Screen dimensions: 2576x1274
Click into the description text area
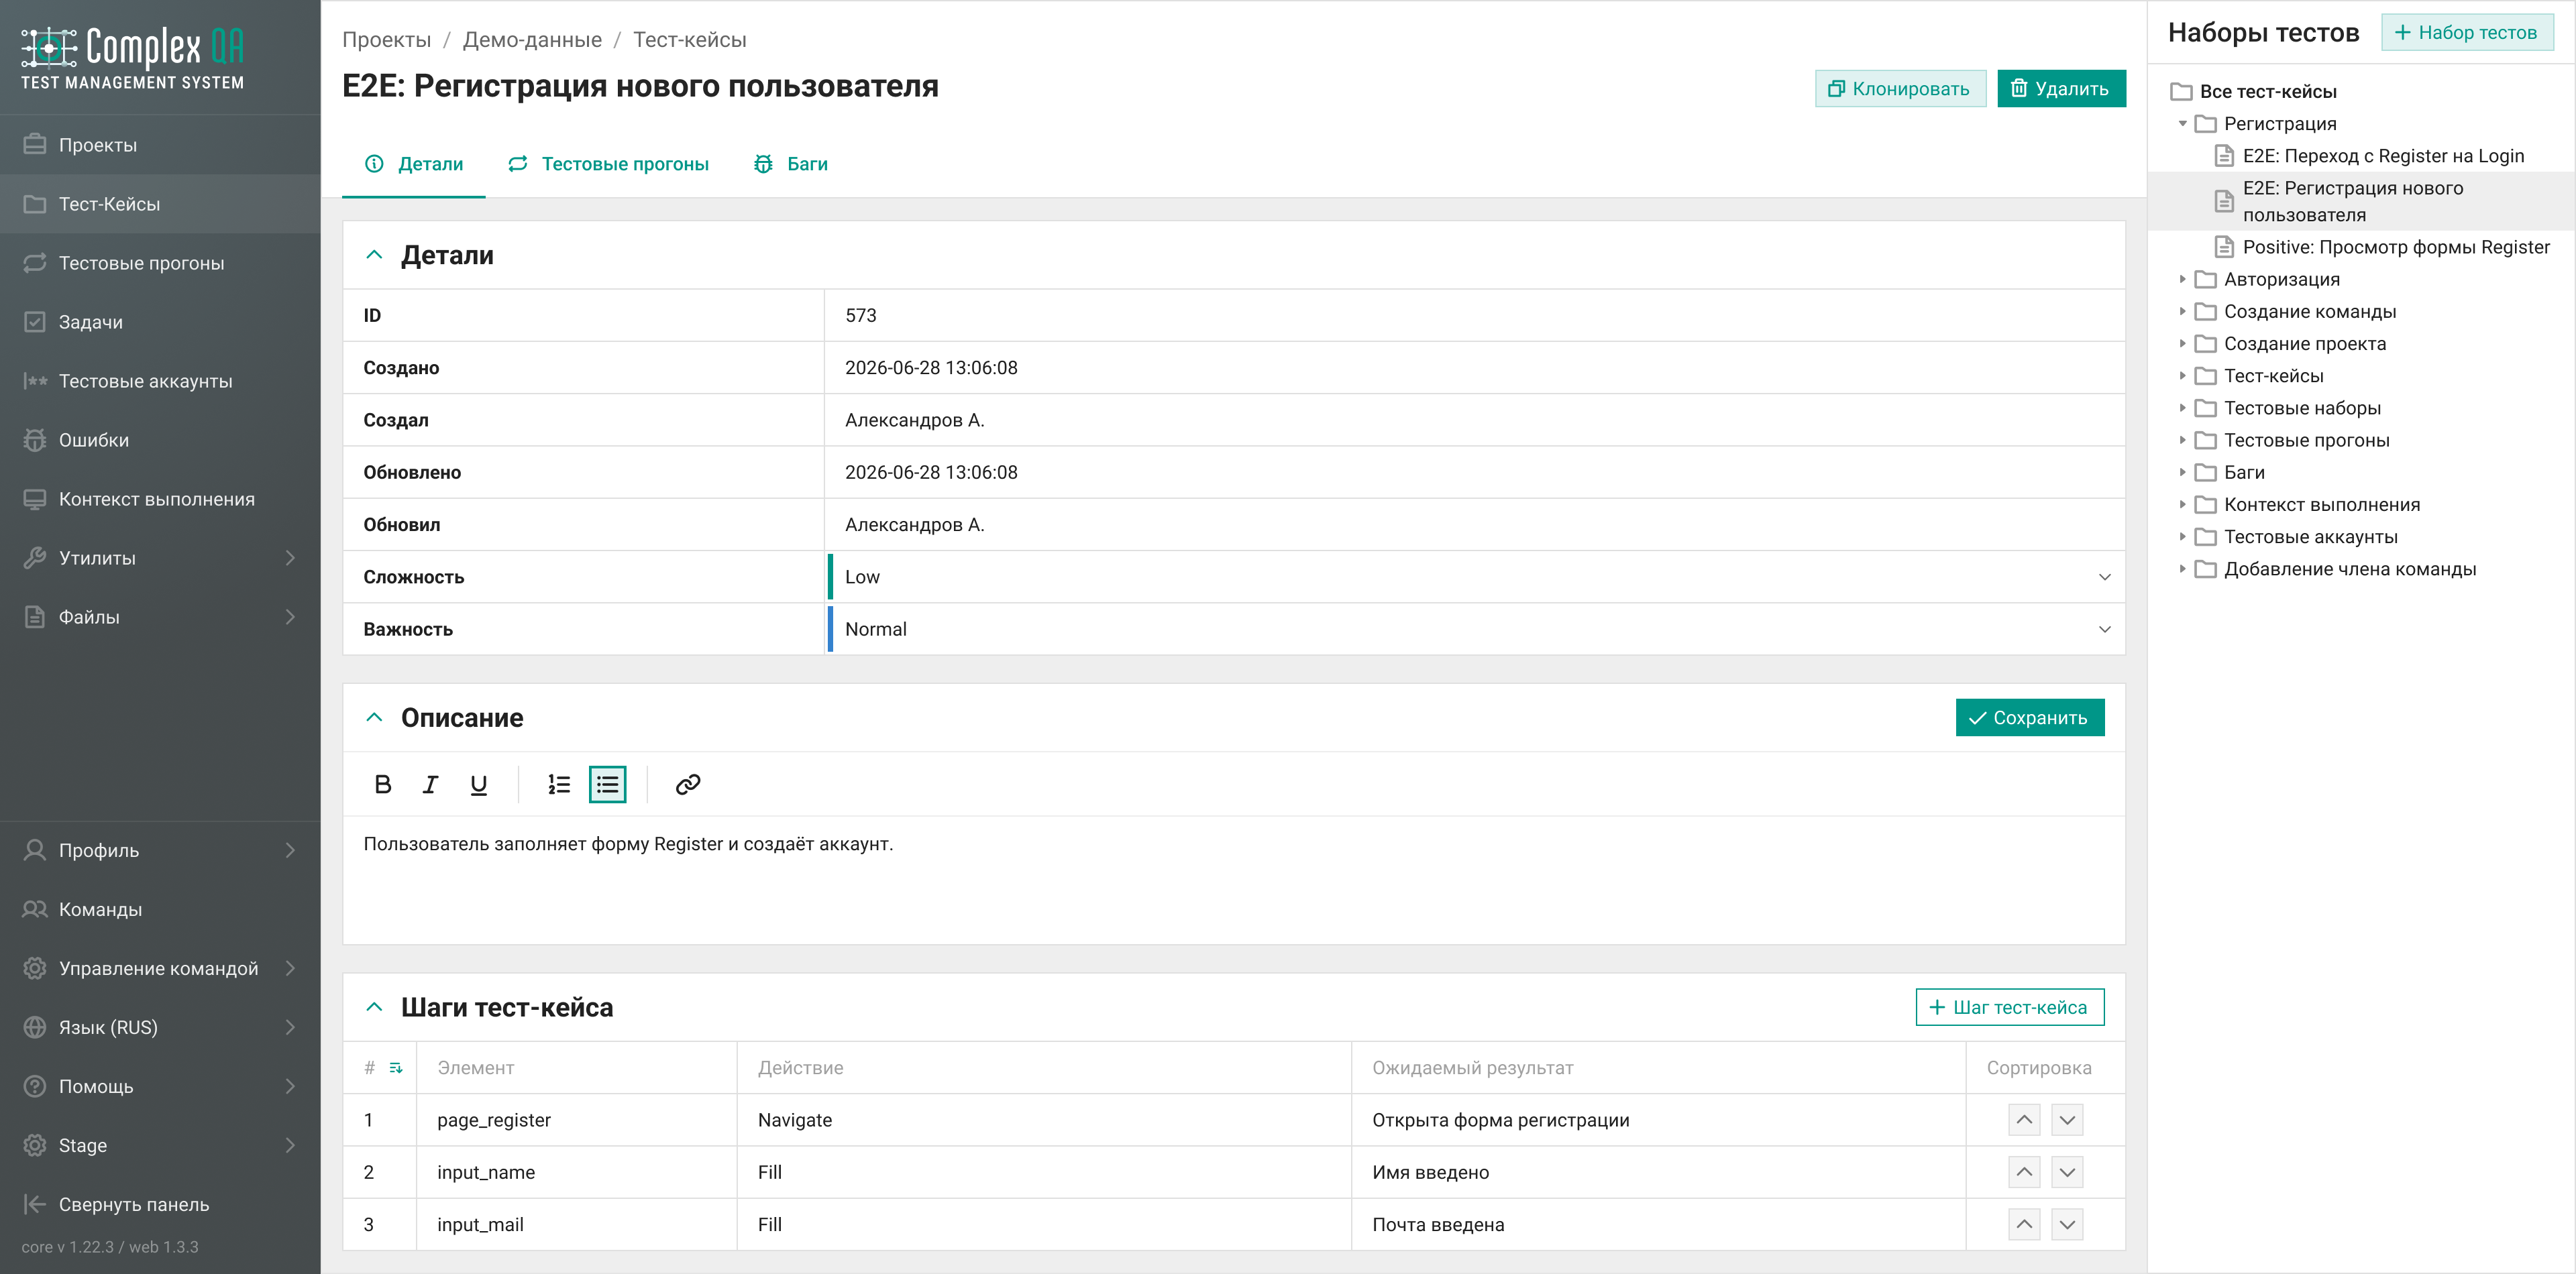tap(1234, 879)
